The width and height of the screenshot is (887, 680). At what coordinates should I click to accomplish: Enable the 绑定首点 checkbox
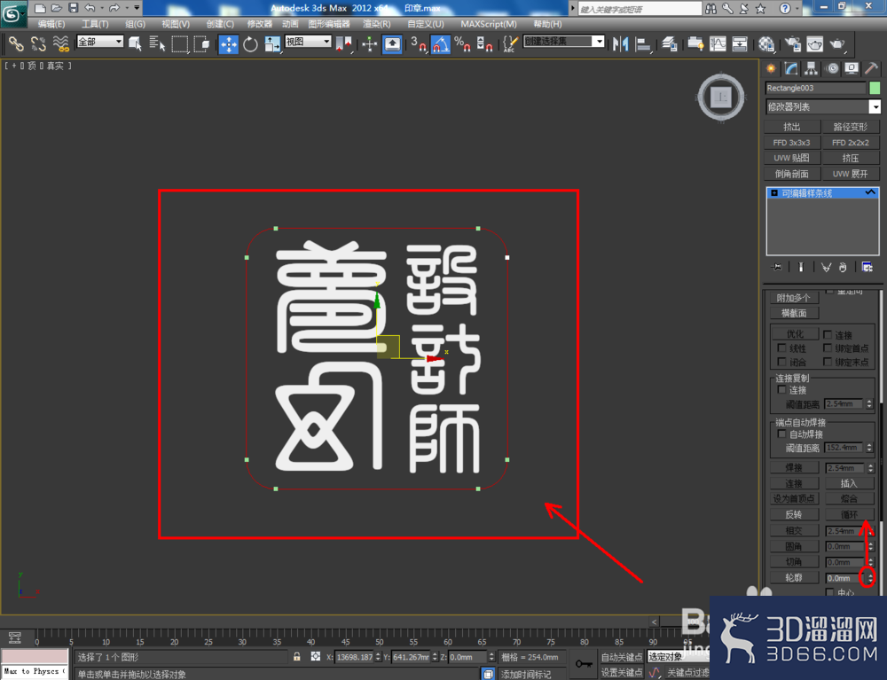coord(828,348)
